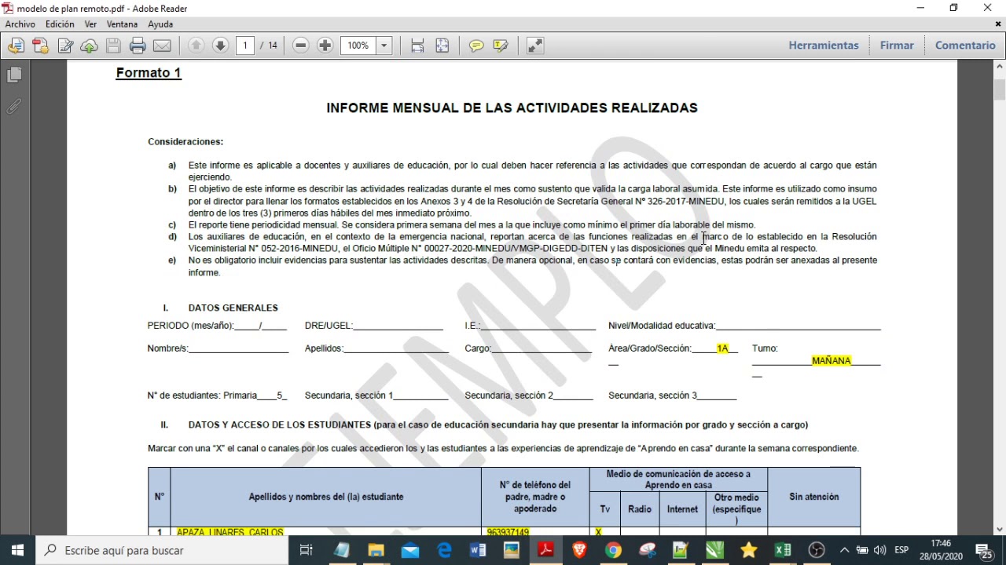This screenshot has width=1006, height=565.
Task: Click the 100% zoom level field
Action: tap(358, 46)
